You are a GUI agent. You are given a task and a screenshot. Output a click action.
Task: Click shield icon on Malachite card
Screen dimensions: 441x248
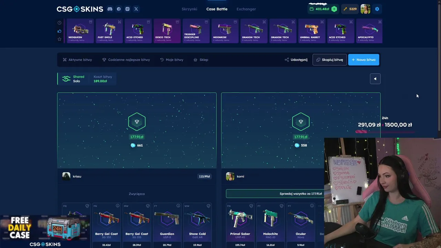tap(281, 206)
